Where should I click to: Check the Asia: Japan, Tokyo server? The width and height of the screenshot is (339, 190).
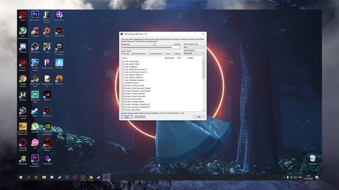pyautogui.click(x=123, y=64)
